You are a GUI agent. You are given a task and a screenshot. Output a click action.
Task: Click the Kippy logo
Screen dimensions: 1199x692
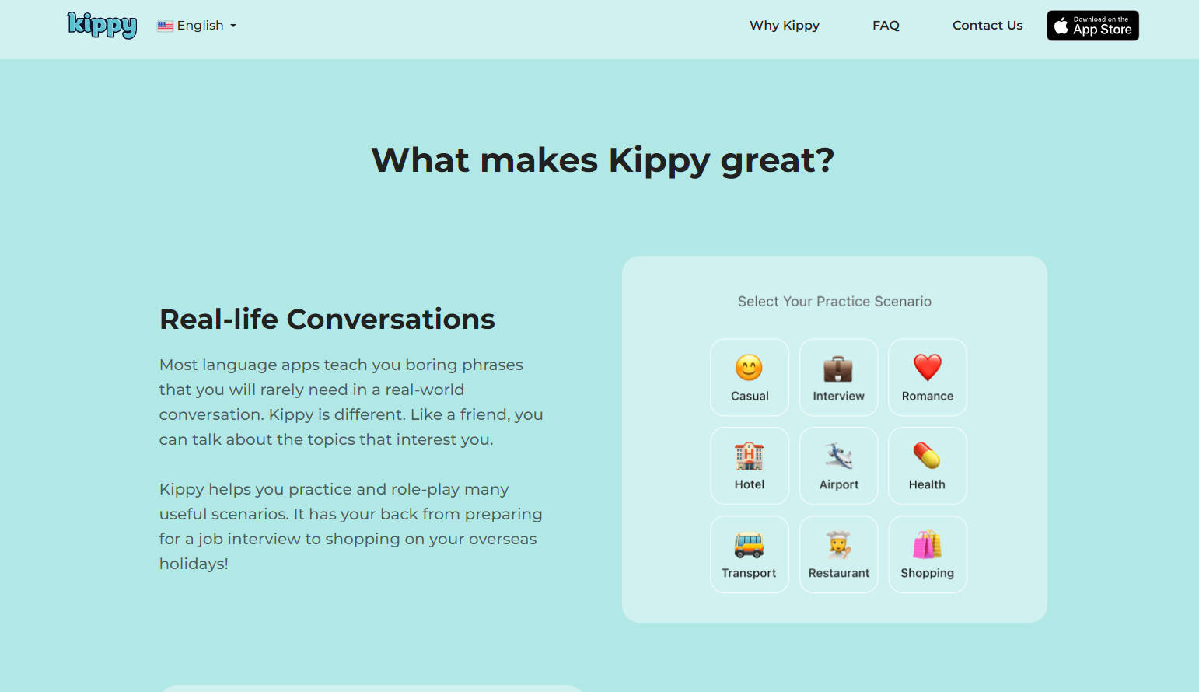click(x=102, y=25)
